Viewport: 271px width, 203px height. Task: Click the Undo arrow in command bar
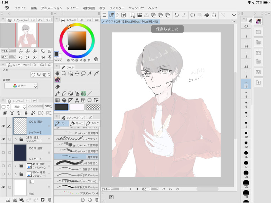pyautogui.click(x=176, y=15)
